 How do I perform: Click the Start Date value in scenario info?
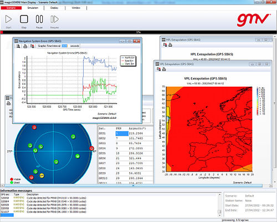point(259,205)
